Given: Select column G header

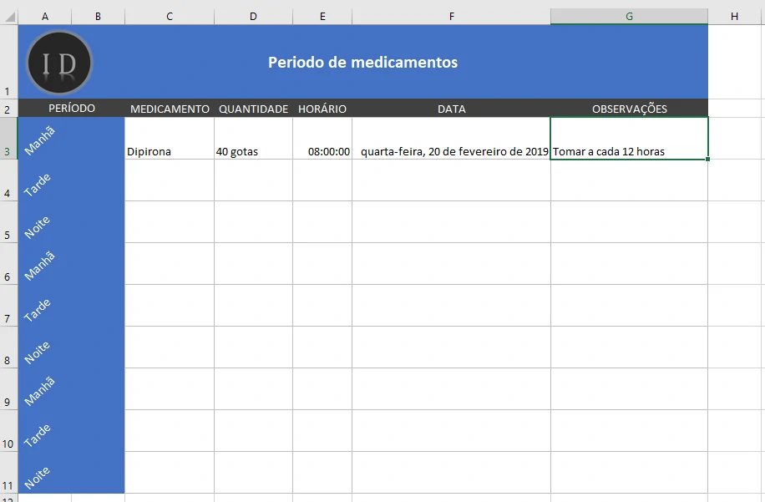Looking at the screenshot, I should tap(628, 15).
